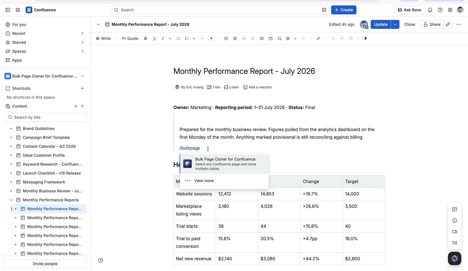Expand list options dropdown
The width and height of the screenshot is (468, 271).
click(194, 38)
